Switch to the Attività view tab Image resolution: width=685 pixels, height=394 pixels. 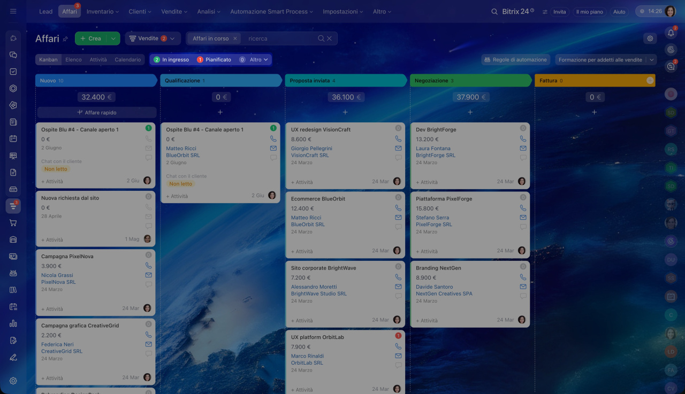(x=98, y=60)
